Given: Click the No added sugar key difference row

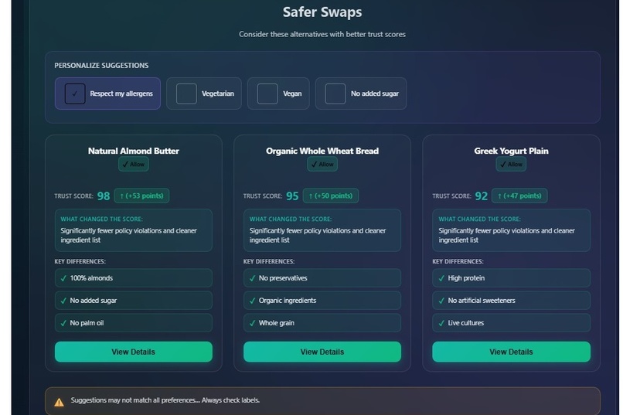Looking at the screenshot, I should click(134, 301).
